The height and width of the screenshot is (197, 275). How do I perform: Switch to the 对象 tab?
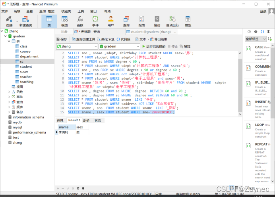click(64, 32)
